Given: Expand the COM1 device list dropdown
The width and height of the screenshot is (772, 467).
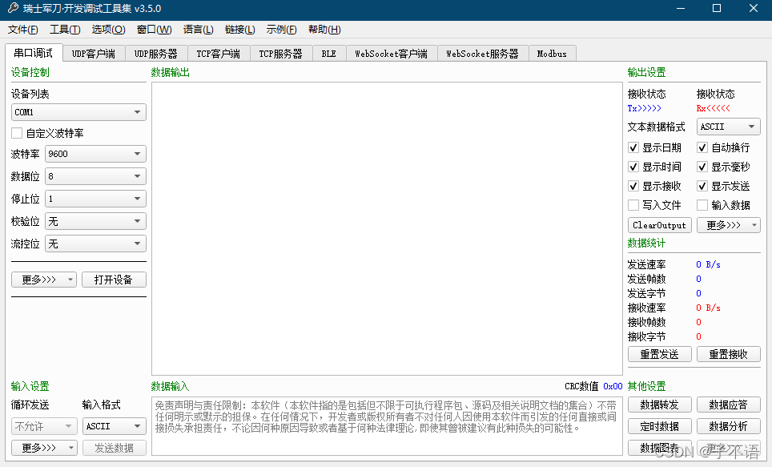Looking at the screenshot, I should pyautogui.click(x=78, y=112).
